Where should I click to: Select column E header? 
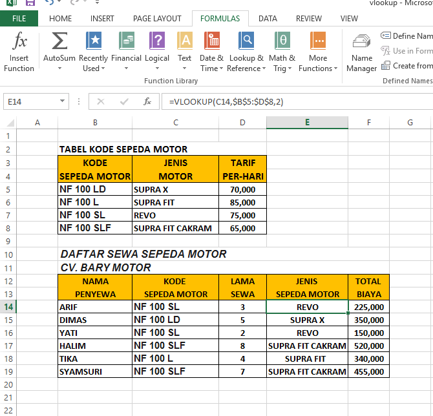pyautogui.click(x=307, y=123)
